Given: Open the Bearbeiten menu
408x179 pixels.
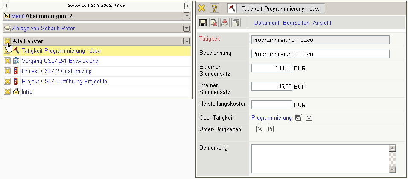Looking at the screenshot, I should click(x=296, y=23).
